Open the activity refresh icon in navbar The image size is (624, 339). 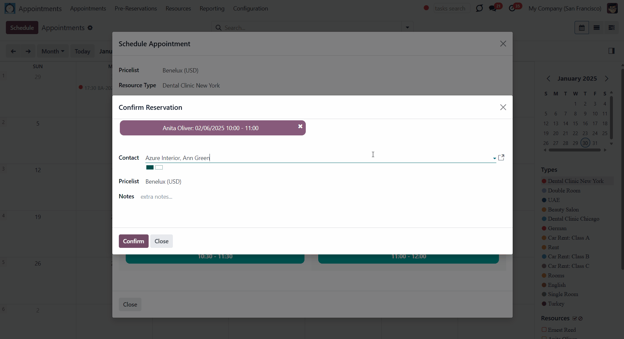click(479, 8)
